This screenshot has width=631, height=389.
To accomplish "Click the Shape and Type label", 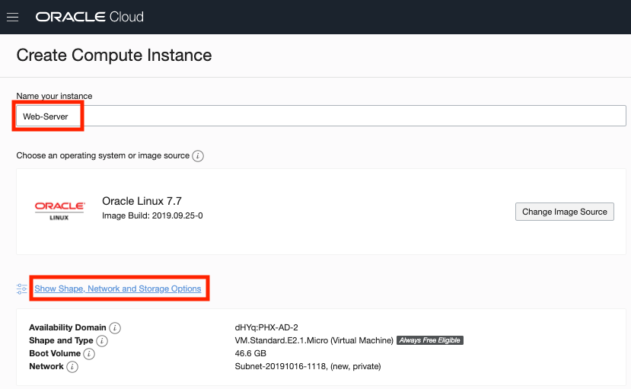I will 61,340.
